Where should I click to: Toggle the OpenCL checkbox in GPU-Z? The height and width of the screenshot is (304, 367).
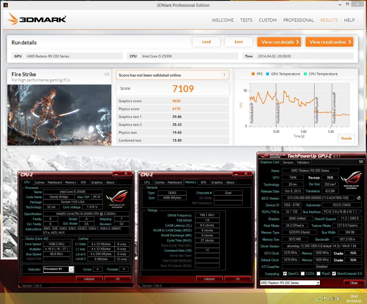click(x=285, y=274)
